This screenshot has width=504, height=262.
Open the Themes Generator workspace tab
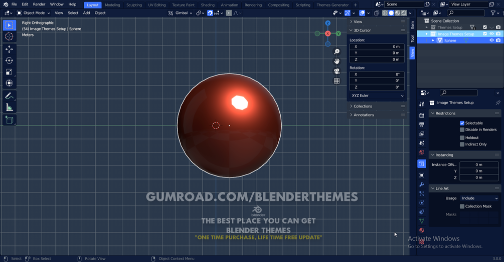point(332,5)
